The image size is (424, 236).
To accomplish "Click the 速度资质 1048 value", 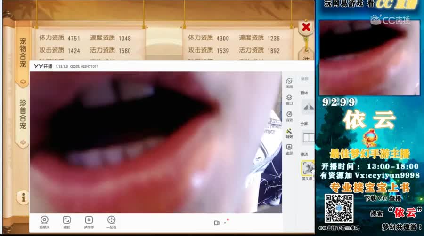I will [125, 39].
